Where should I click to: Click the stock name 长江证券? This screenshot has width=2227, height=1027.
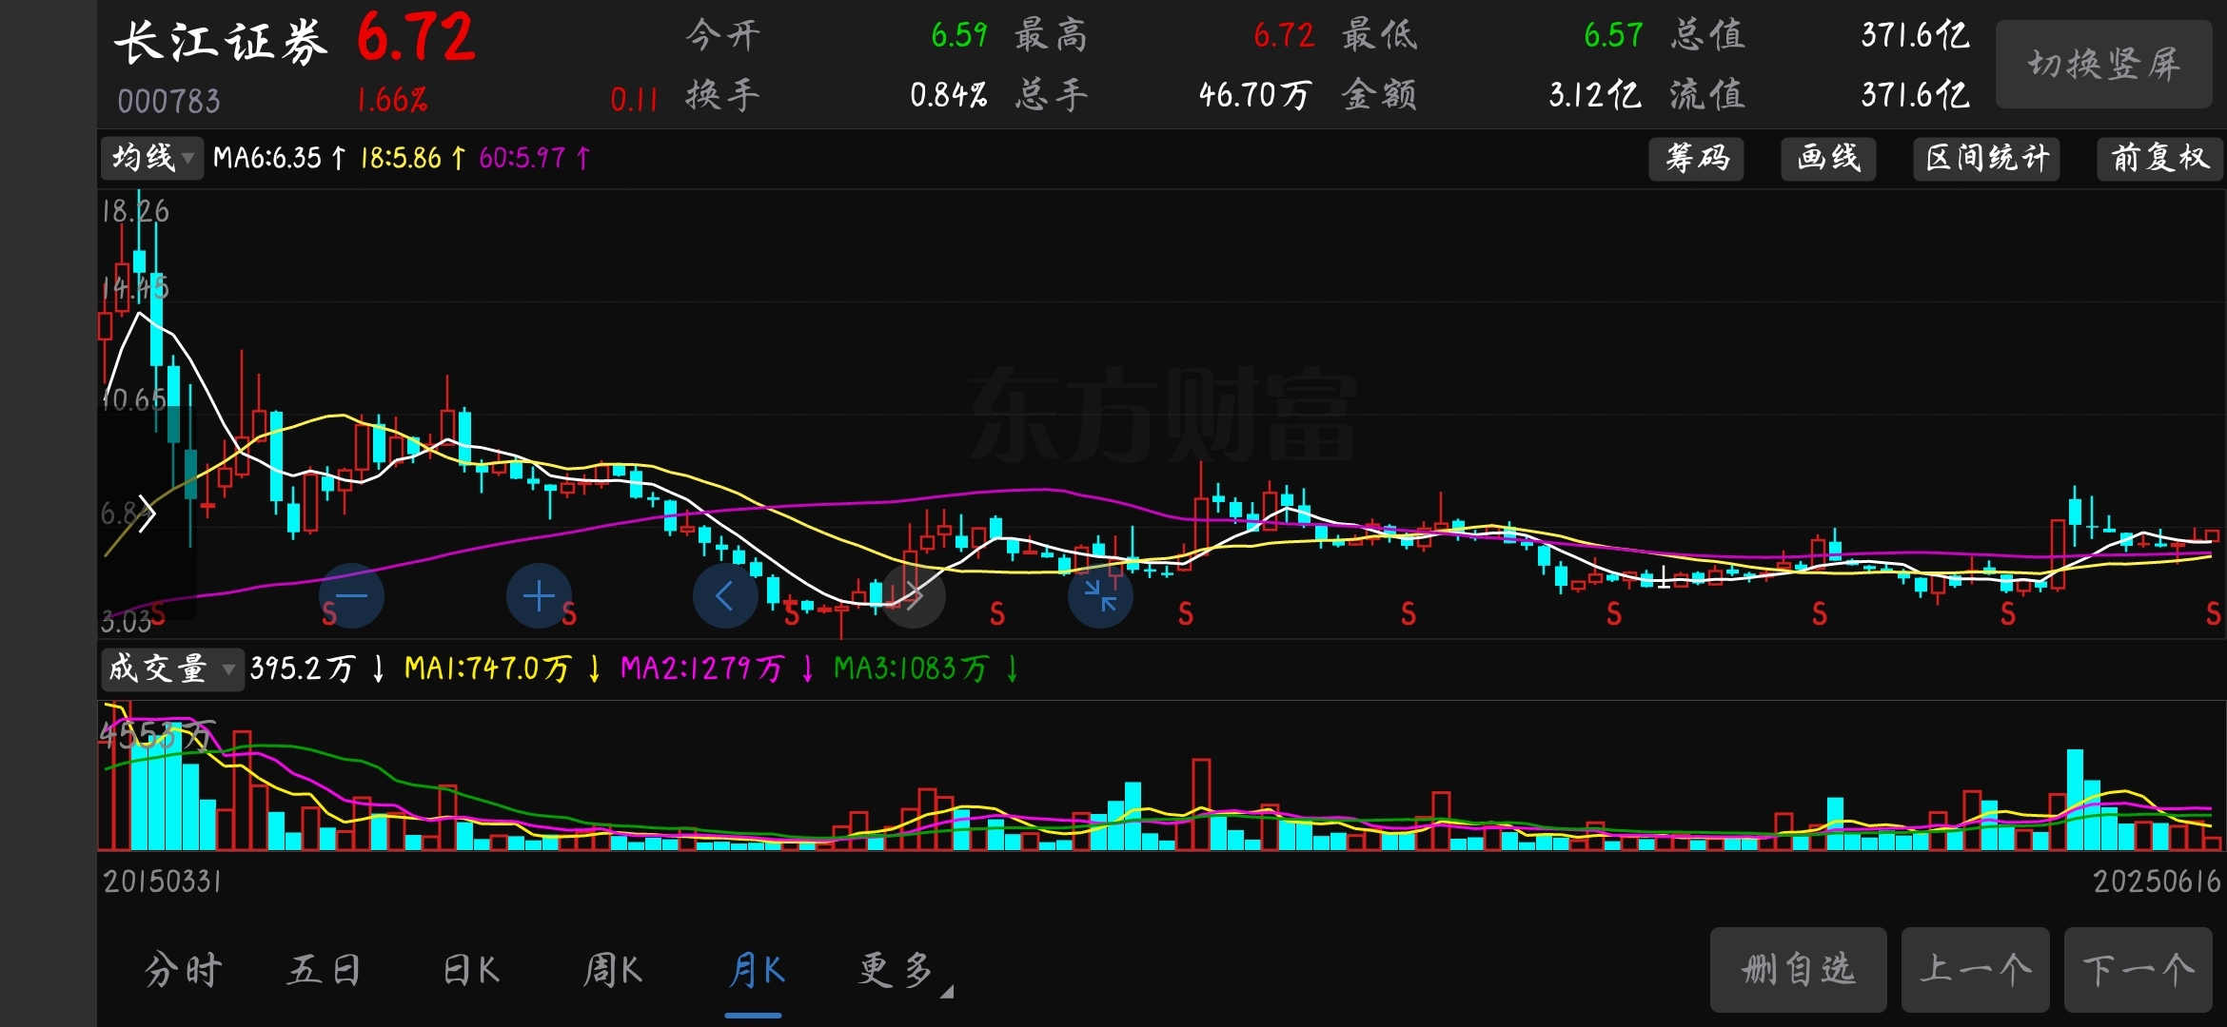point(221,42)
